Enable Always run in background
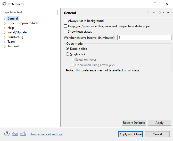Screen dimensions: 173x141 click(65, 21)
